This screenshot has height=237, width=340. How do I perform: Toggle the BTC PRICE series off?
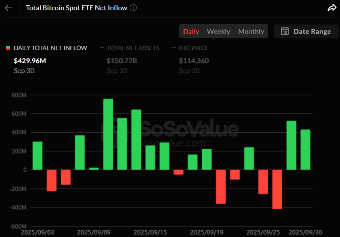[193, 48]
